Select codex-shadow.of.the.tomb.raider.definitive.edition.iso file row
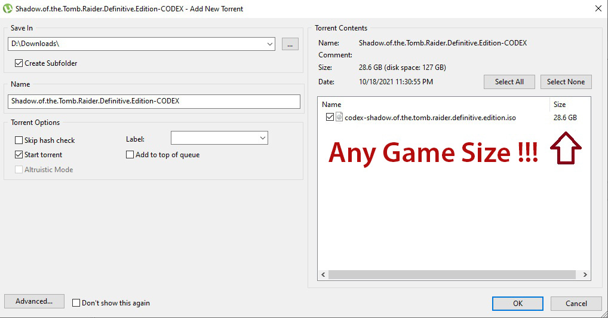This screenshot has height=318, width=608. click(x=430, y=117)
